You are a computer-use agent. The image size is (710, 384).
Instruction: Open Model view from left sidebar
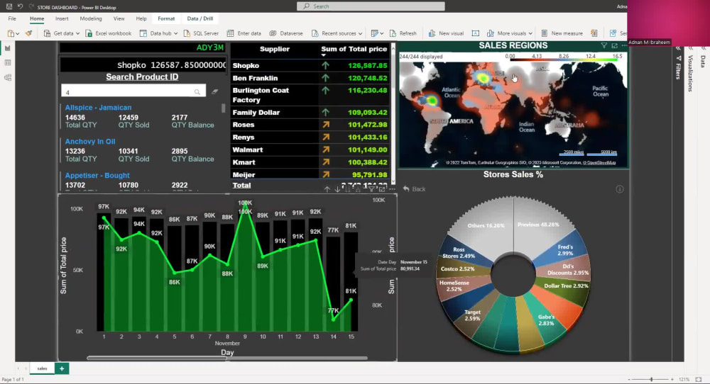pyautogui.click(x=8, y=78)
